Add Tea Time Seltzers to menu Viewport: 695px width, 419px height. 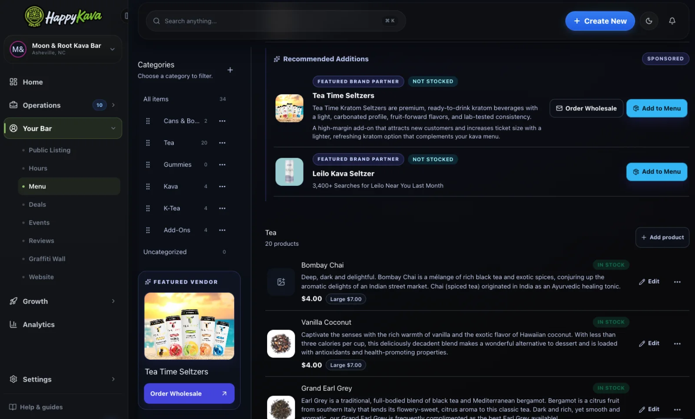[657, 109]
